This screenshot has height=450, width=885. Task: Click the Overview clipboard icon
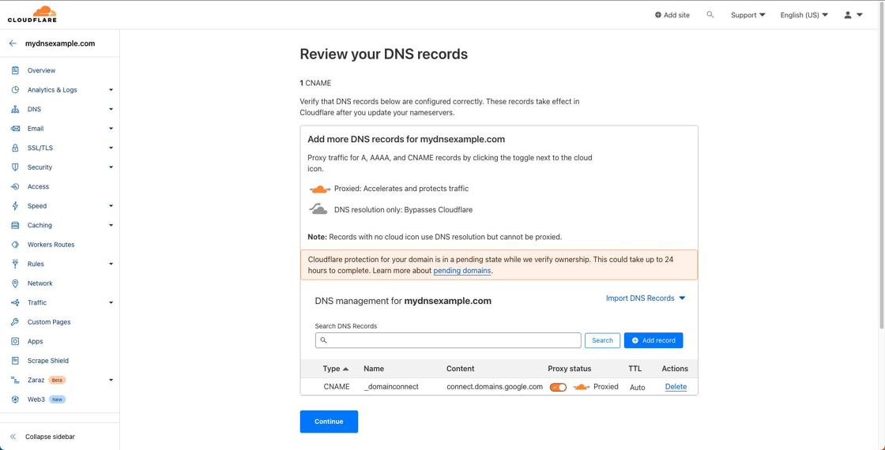tap(15, 70)
